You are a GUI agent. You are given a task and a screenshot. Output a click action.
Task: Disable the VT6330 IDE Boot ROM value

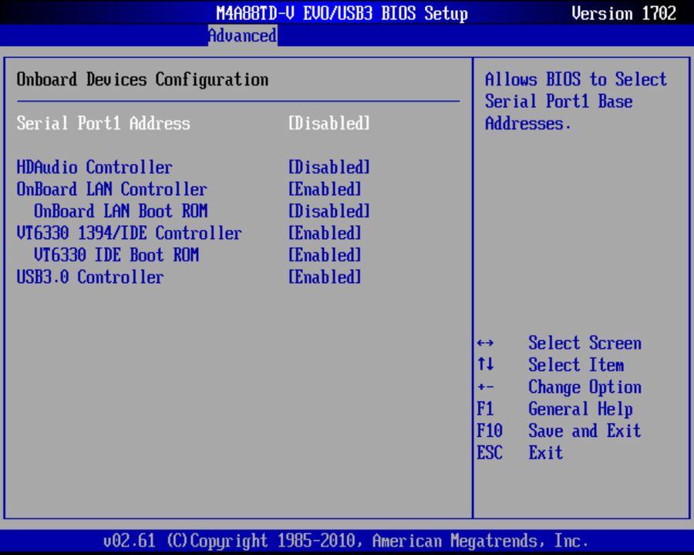click(325, 255)
